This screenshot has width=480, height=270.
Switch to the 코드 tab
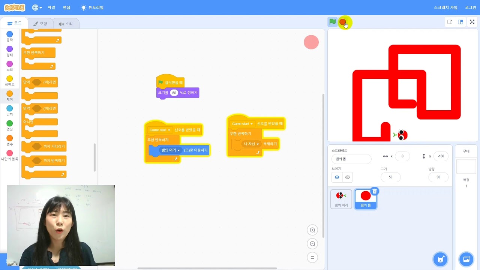(x=15, y=23)
